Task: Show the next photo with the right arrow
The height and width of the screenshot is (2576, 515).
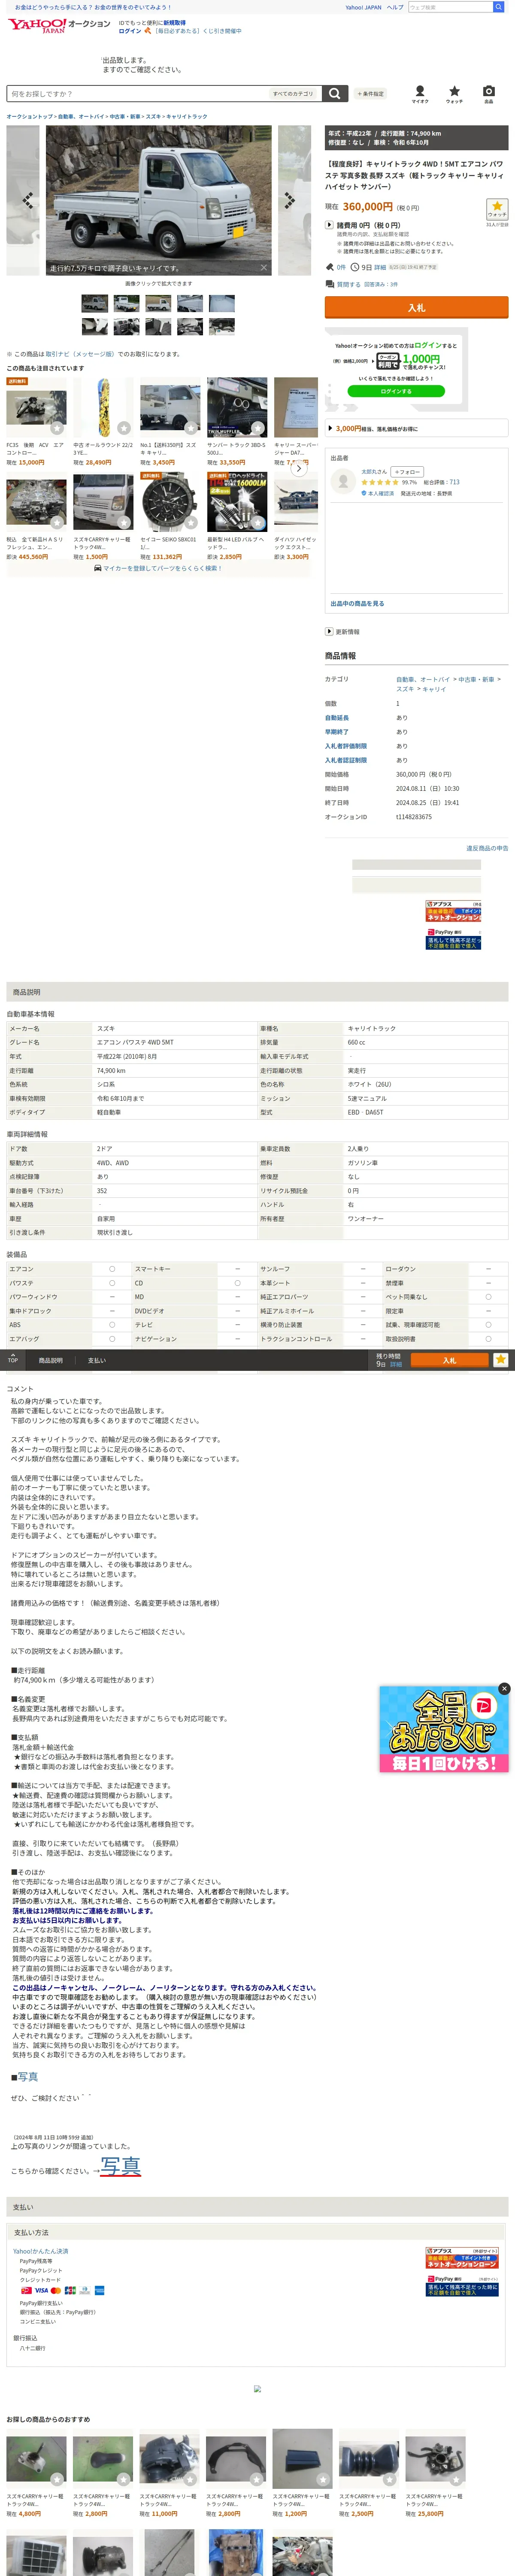Action: coord(290,200)
